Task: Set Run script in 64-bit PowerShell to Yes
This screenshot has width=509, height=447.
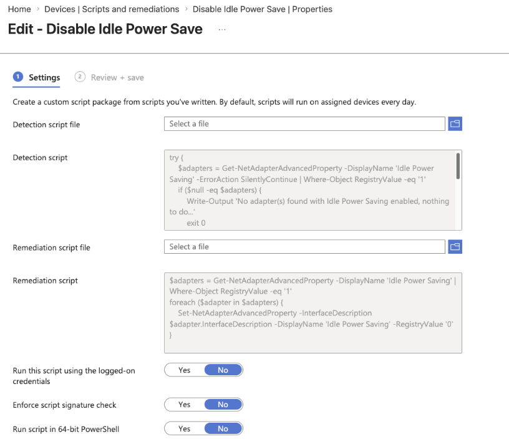Action: 184,428
